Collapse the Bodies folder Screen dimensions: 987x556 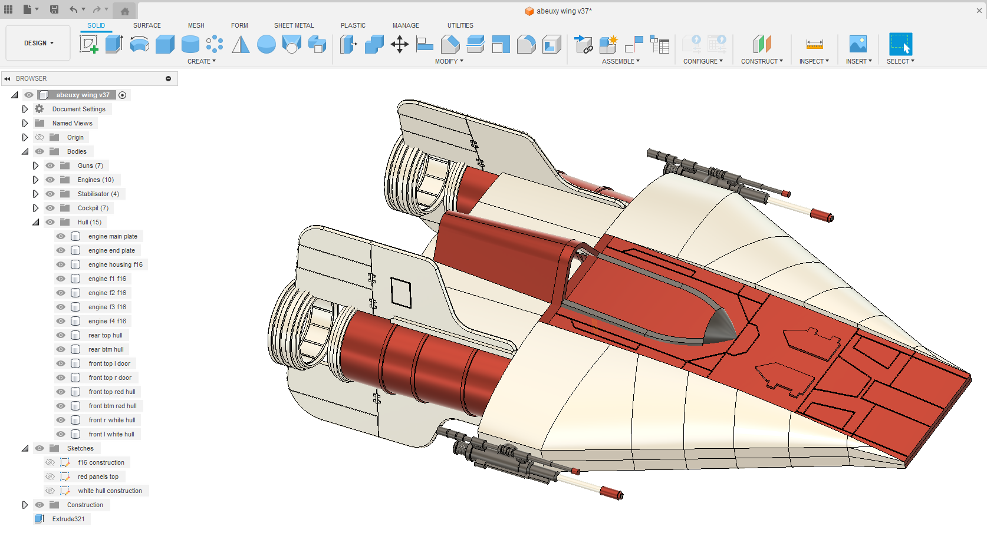pyautogui.click(x=25, y=151)
